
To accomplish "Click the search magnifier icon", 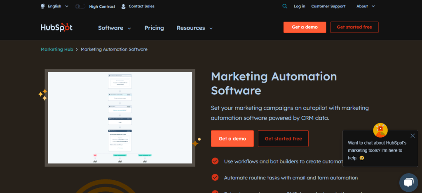I will tap(285, 6).
